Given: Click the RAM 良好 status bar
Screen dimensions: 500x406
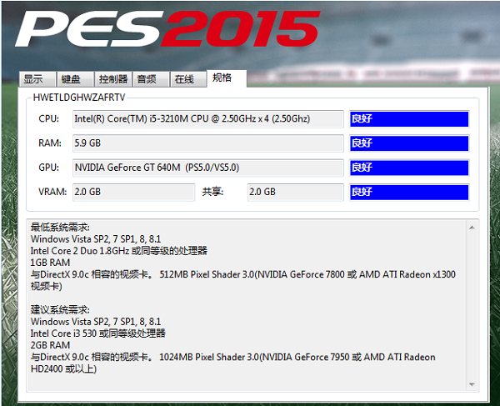Looking at the screenshot, I should point(409,143).
